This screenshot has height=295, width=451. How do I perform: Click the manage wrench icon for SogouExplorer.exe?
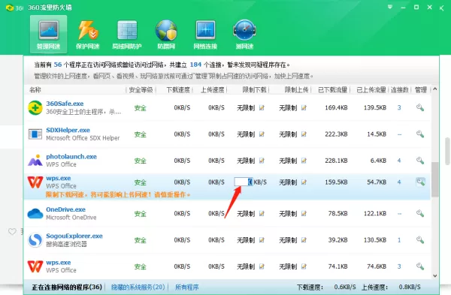coord(420,240)
